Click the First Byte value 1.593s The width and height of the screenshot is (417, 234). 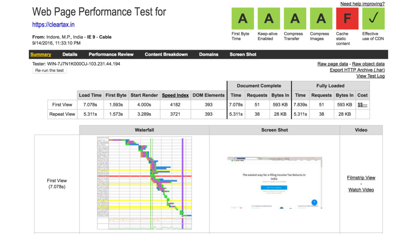(116, 104)
